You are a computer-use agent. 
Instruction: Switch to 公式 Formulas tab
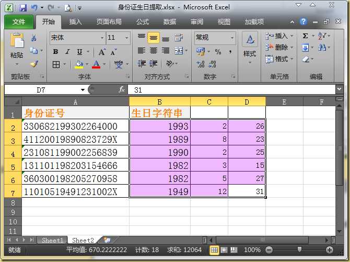143,22
